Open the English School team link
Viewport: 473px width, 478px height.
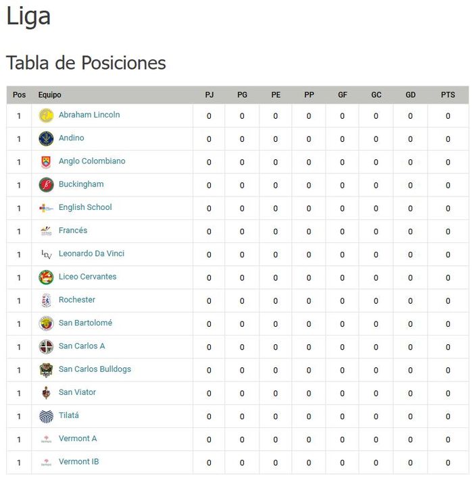point(85,207)
